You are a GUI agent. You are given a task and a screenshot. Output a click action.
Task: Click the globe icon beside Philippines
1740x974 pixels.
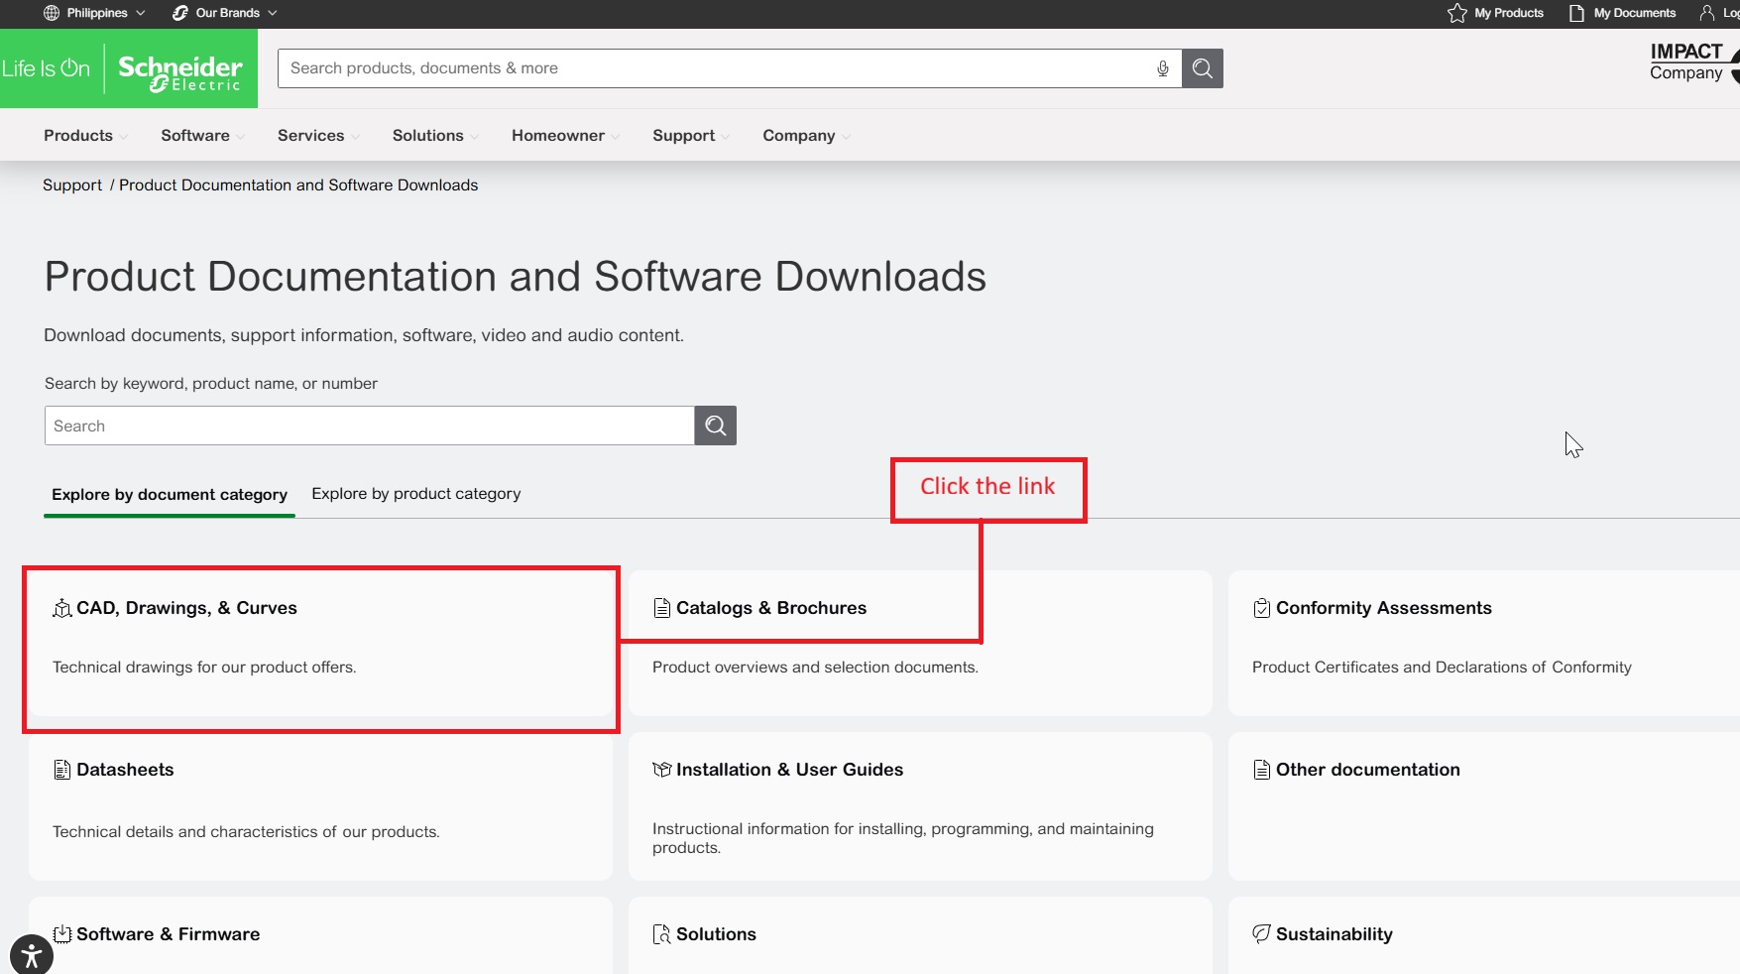coord(52,13)
